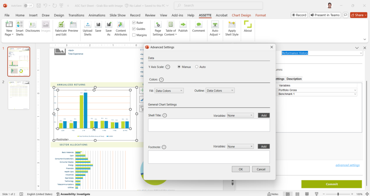Toggle AutoSave switch
Image resolution: width=370 pixels, height=196 pixels.
[28, 6]
